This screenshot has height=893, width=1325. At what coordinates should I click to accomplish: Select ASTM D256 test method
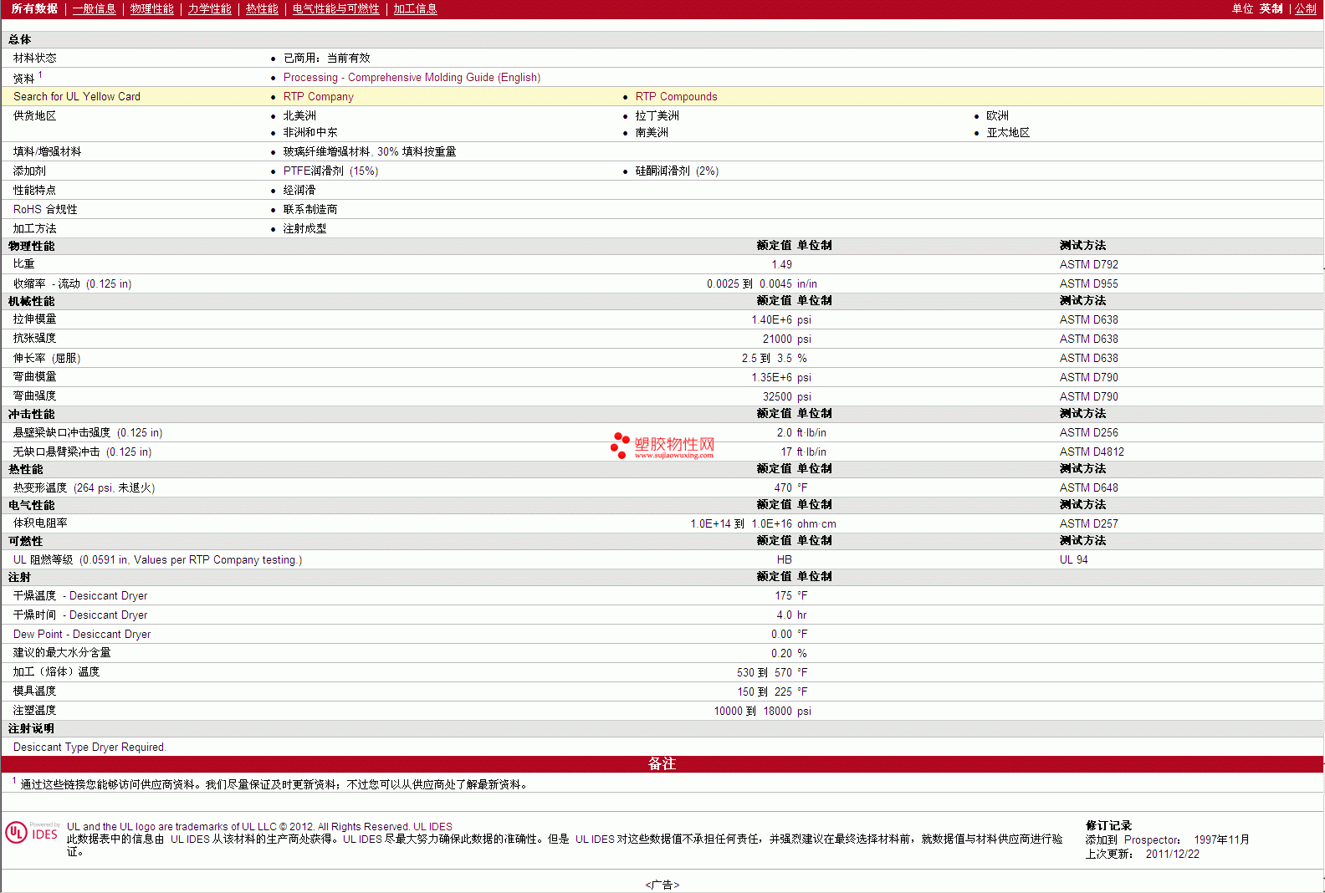tap(1088, 432)
